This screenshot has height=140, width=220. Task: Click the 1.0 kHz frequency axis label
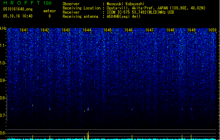(x=3, y=63)
